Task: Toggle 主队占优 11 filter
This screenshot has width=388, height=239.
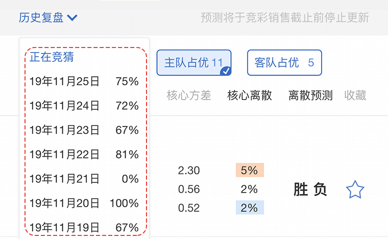Action: [193, 63]
